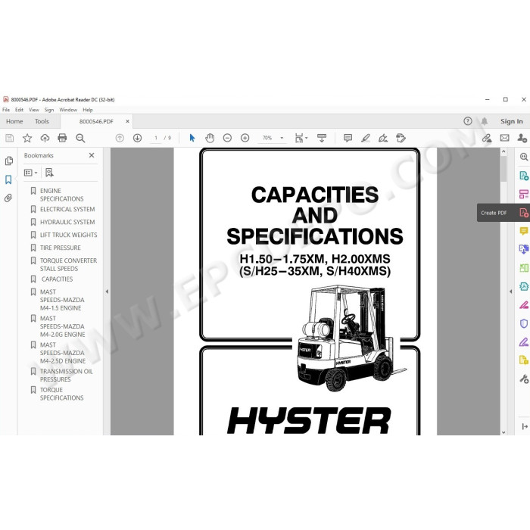Image resolution: width=530 pixels, height=530 pixels.
Task: Open the find text magnifier
Action: click(80, 138)
